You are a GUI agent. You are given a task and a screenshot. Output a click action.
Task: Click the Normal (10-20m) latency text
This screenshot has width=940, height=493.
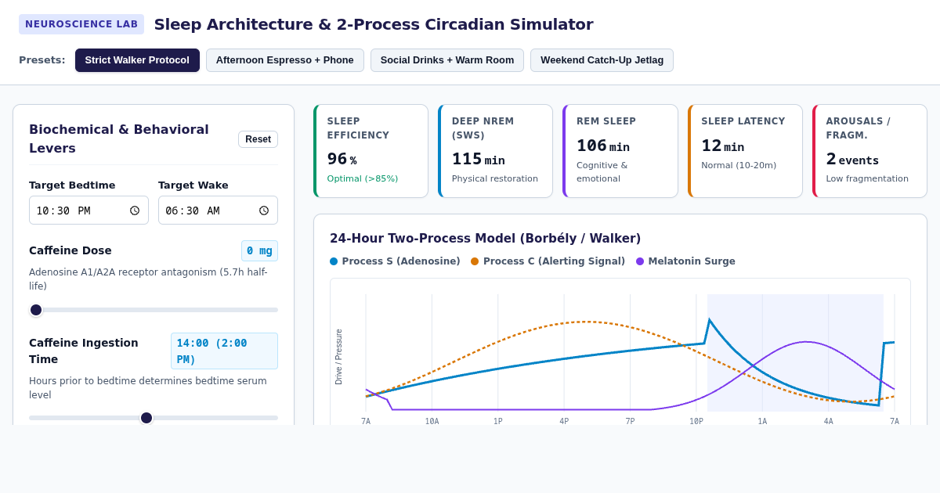[x=739, y=165]
